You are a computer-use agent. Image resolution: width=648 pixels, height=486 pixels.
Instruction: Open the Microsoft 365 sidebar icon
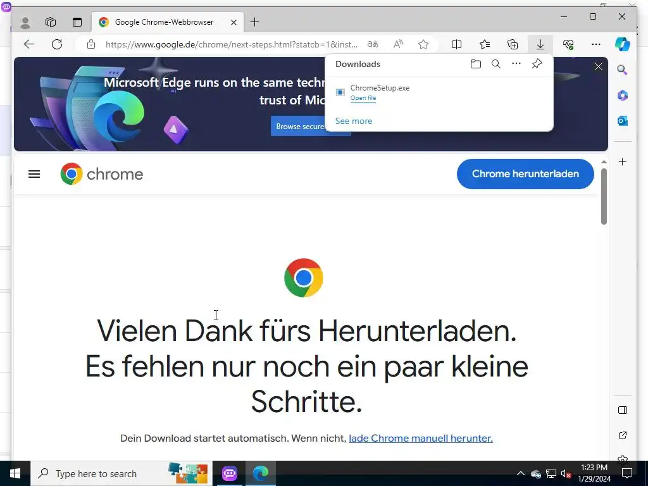pos(623,96)
